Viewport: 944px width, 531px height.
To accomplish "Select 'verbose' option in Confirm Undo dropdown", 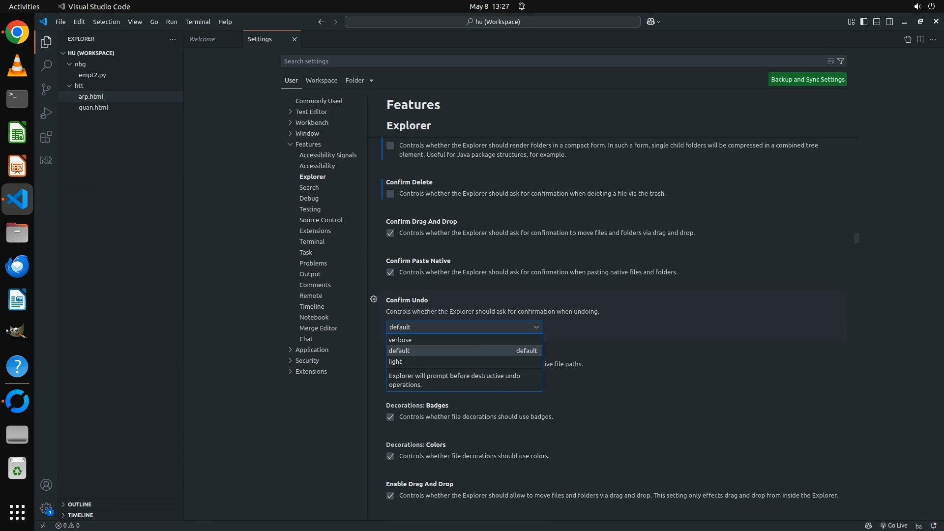I will tap(400, 340).
